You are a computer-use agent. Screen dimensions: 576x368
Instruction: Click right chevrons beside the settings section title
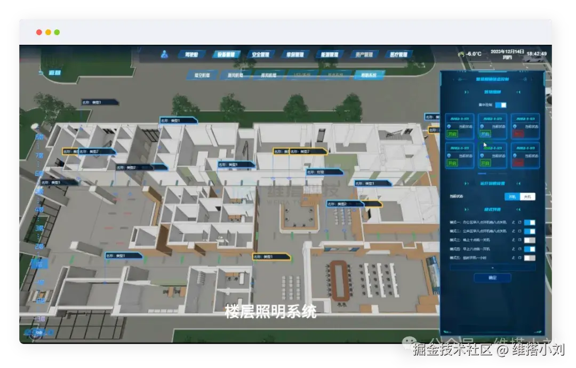518,183
